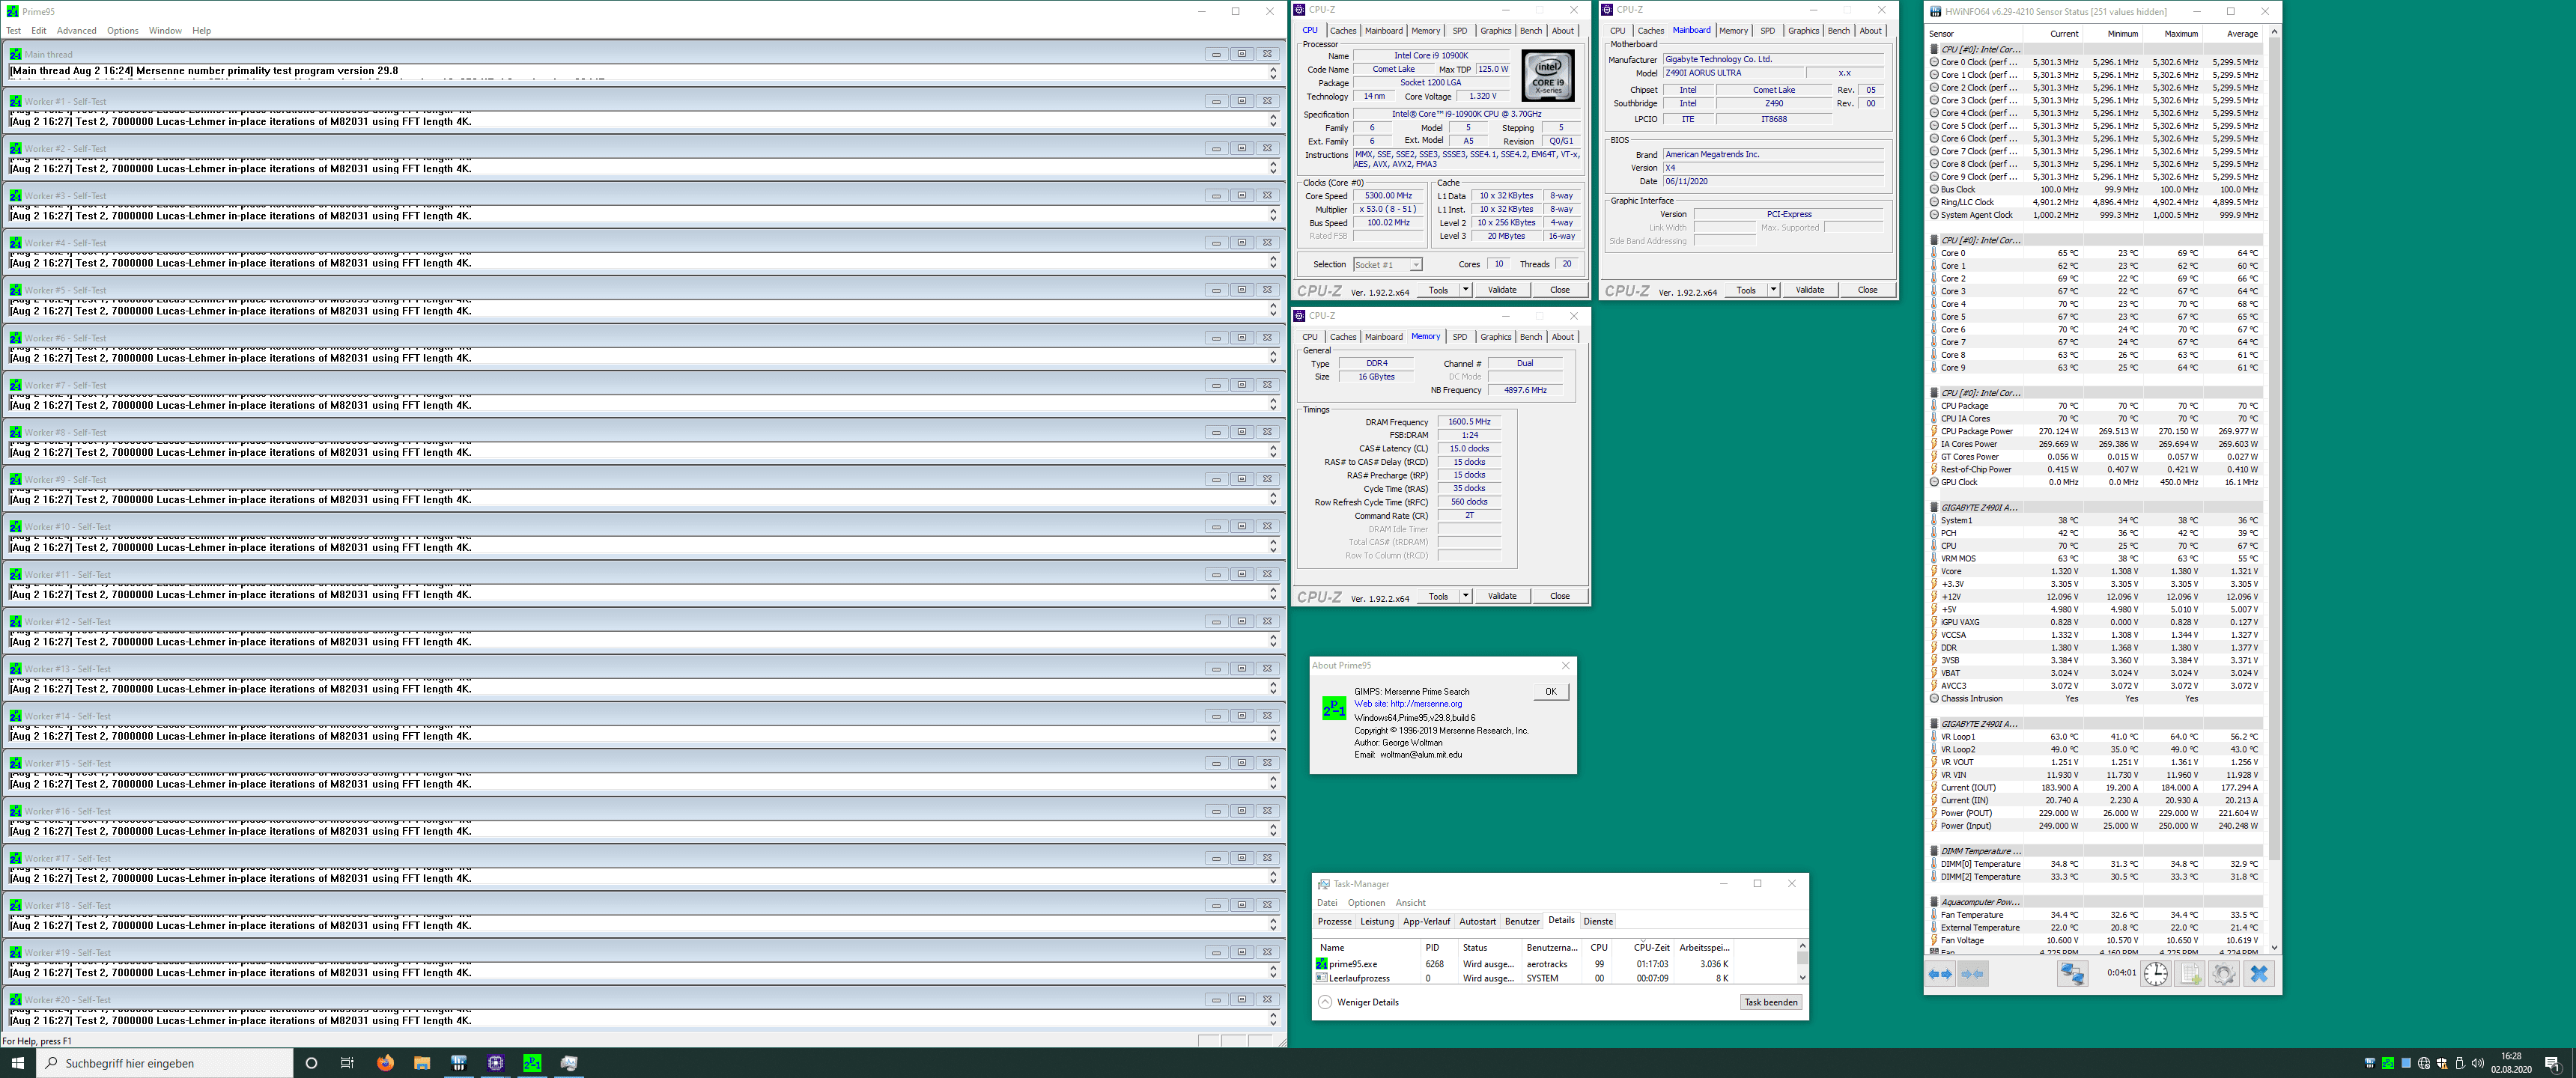Switch to Prime95 green taskbar icon
The width and height of the screenshot is (2576, 1078).
pos(533,1063)
